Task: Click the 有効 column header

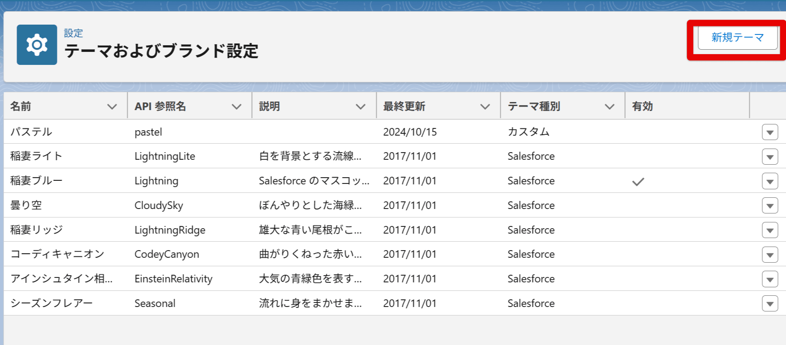Action: tap(642, 106)
